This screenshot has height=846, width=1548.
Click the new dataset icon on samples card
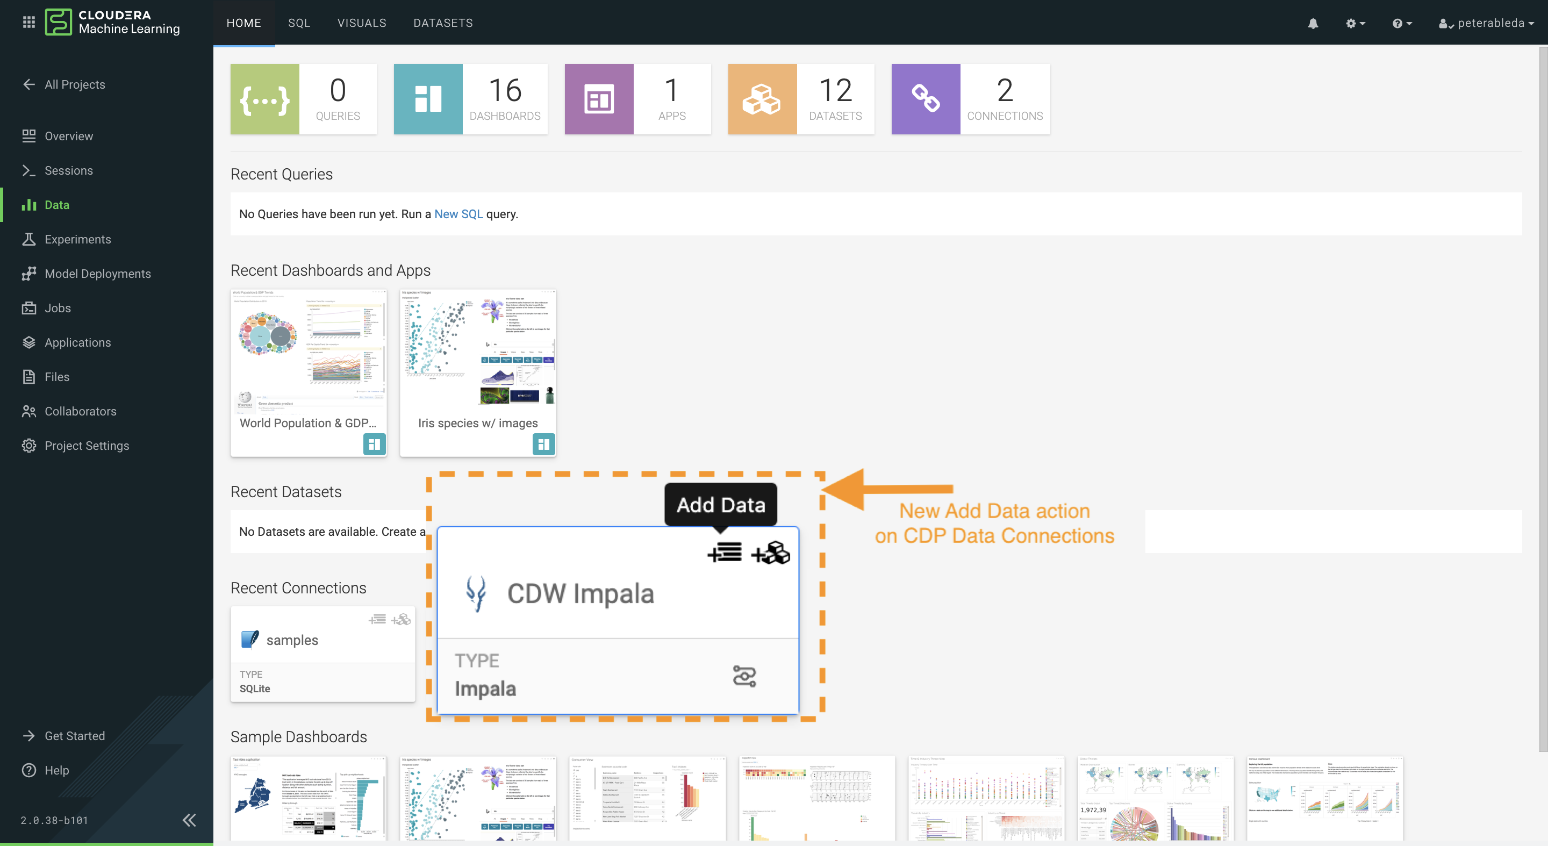pos(401,619)
